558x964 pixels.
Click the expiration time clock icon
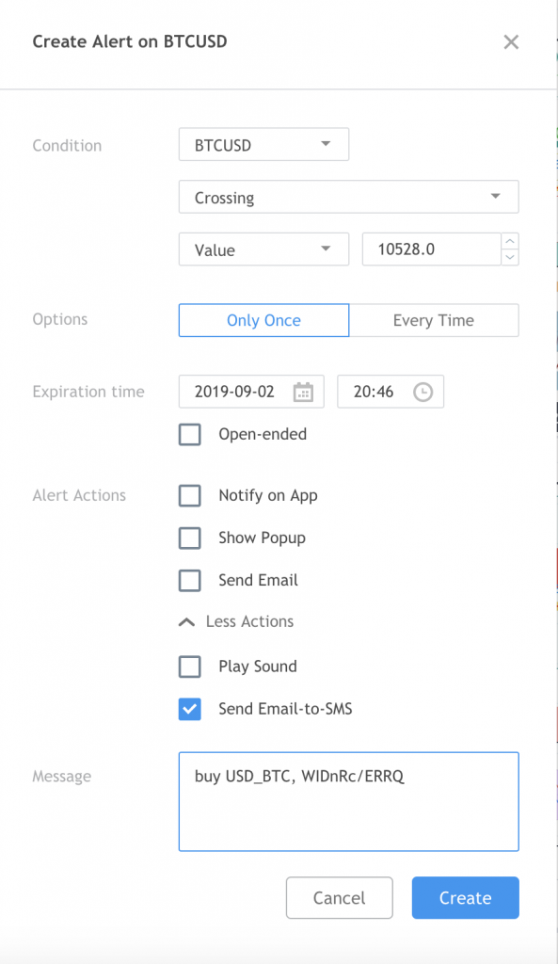(x=422, y=392)
